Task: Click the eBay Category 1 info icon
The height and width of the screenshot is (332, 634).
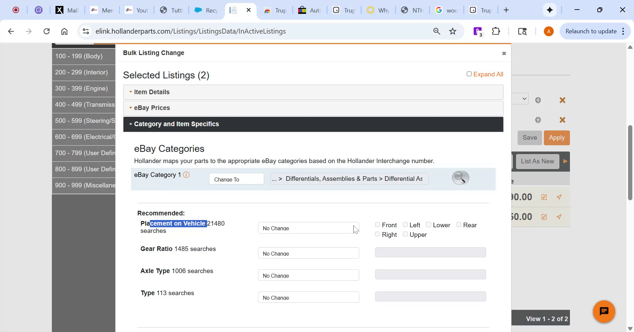Action: pyautogui.click(x=186, y=175)
